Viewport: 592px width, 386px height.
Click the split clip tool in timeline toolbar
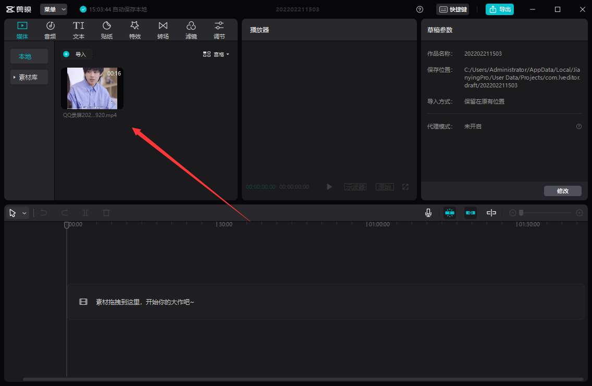click(x=85, y=212)
